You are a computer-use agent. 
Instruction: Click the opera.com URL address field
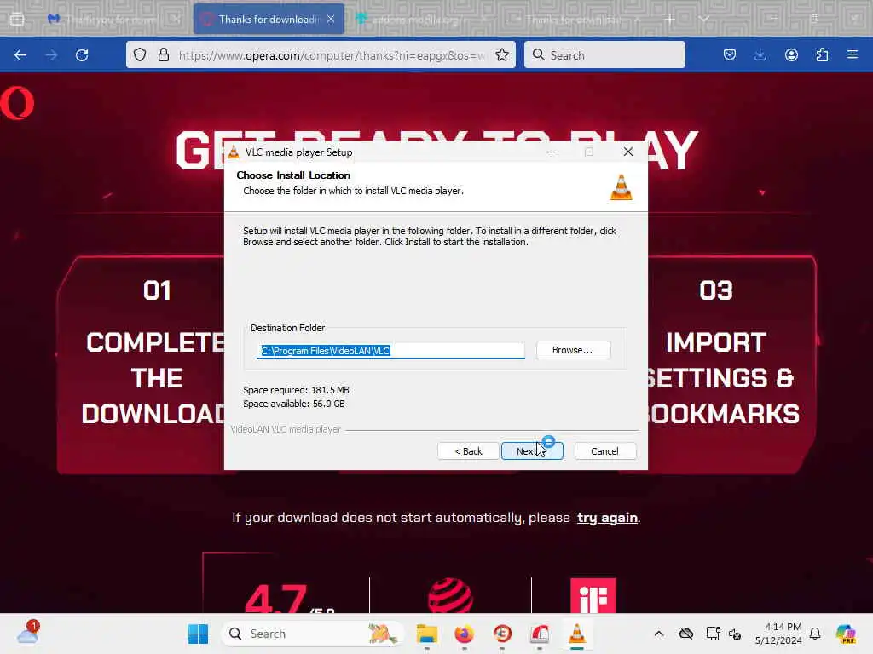click(x=332, y=55)
